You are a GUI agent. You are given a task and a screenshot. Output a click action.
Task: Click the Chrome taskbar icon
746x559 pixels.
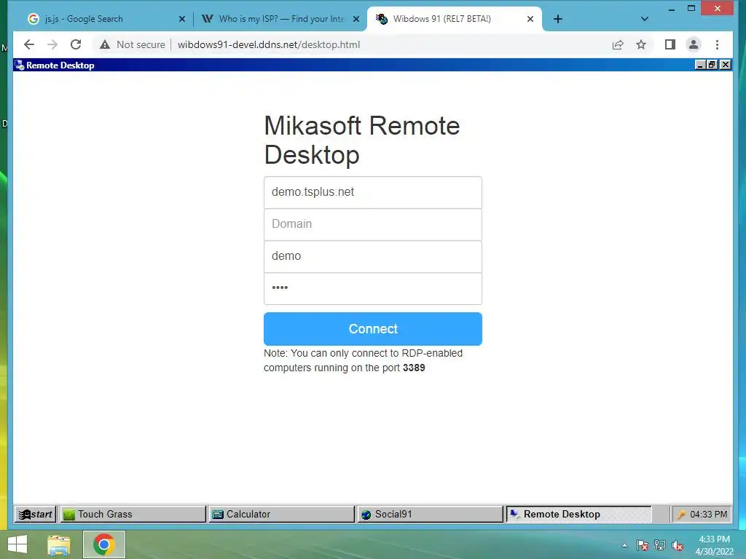tap(103, 544)
